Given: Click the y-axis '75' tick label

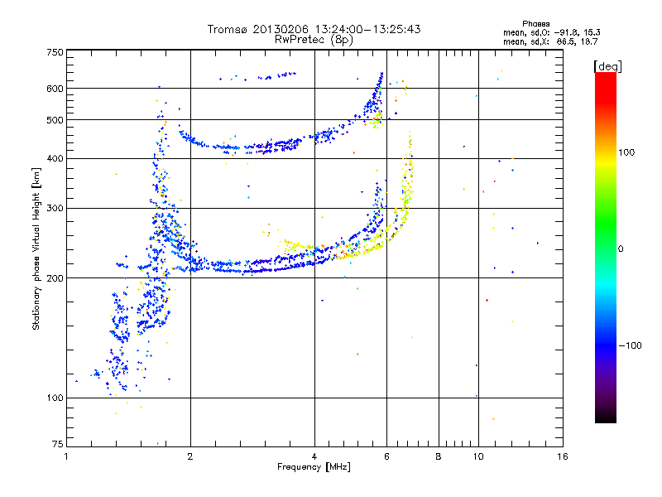Looking at the screenshot, I should tap(58, 444).
